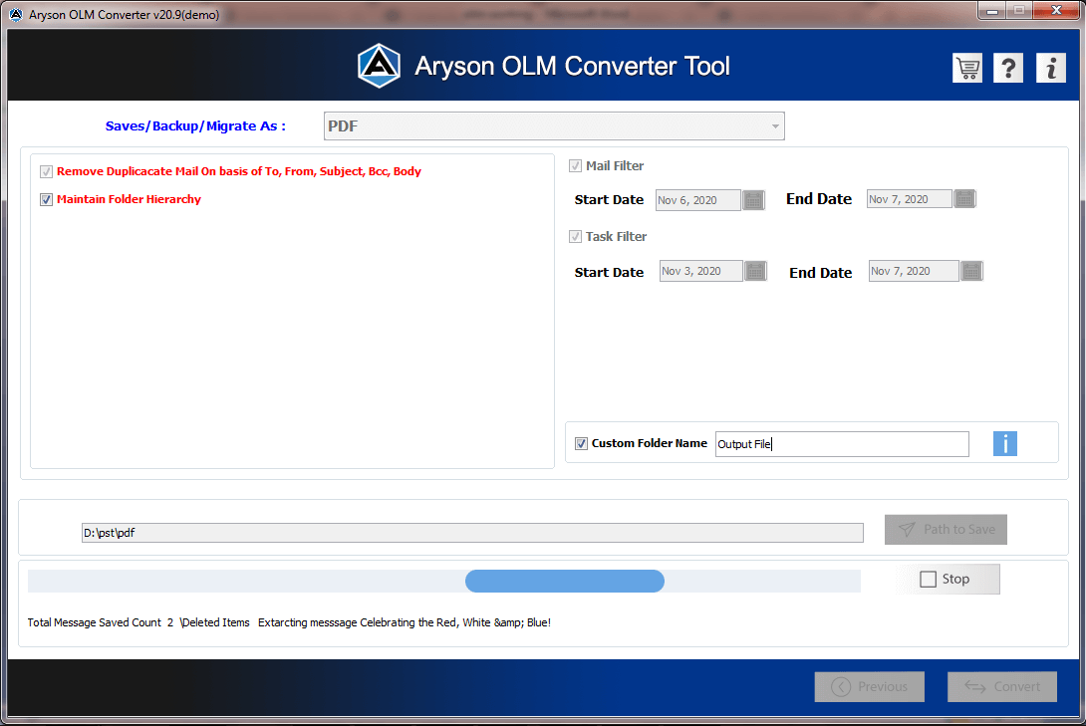Open the help question mark icon
Screen dimensions: 1086x726
1007,68
